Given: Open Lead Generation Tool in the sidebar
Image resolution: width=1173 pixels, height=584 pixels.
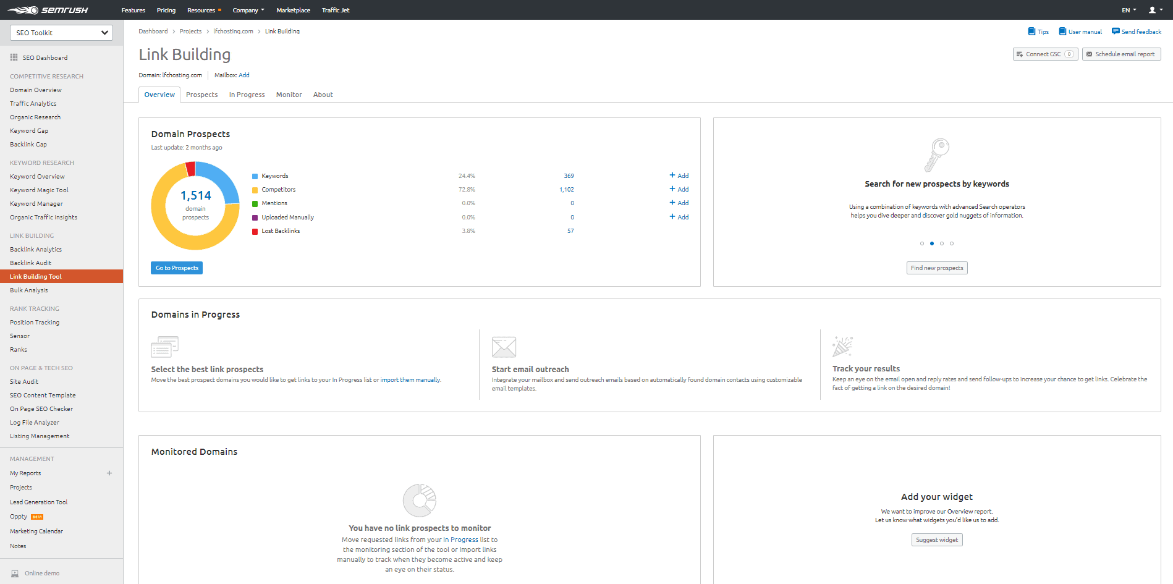Looking at the screenshot, I should [39, 502].
